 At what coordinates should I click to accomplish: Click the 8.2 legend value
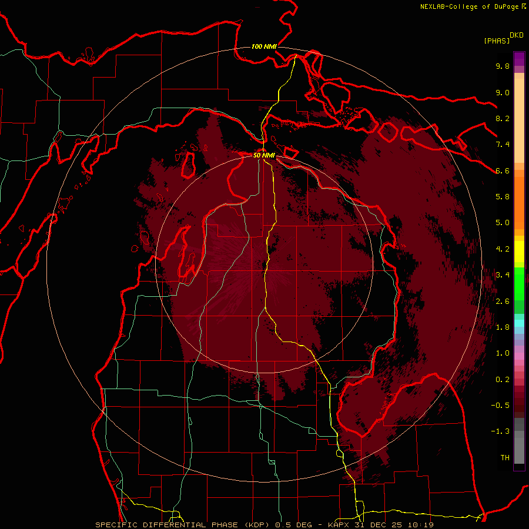(x=503, y=118)
